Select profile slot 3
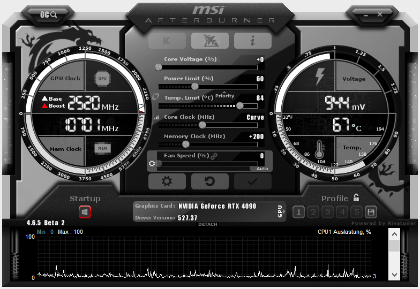The width and height of the screenshot is (420, 289). [x=328, y=212]
